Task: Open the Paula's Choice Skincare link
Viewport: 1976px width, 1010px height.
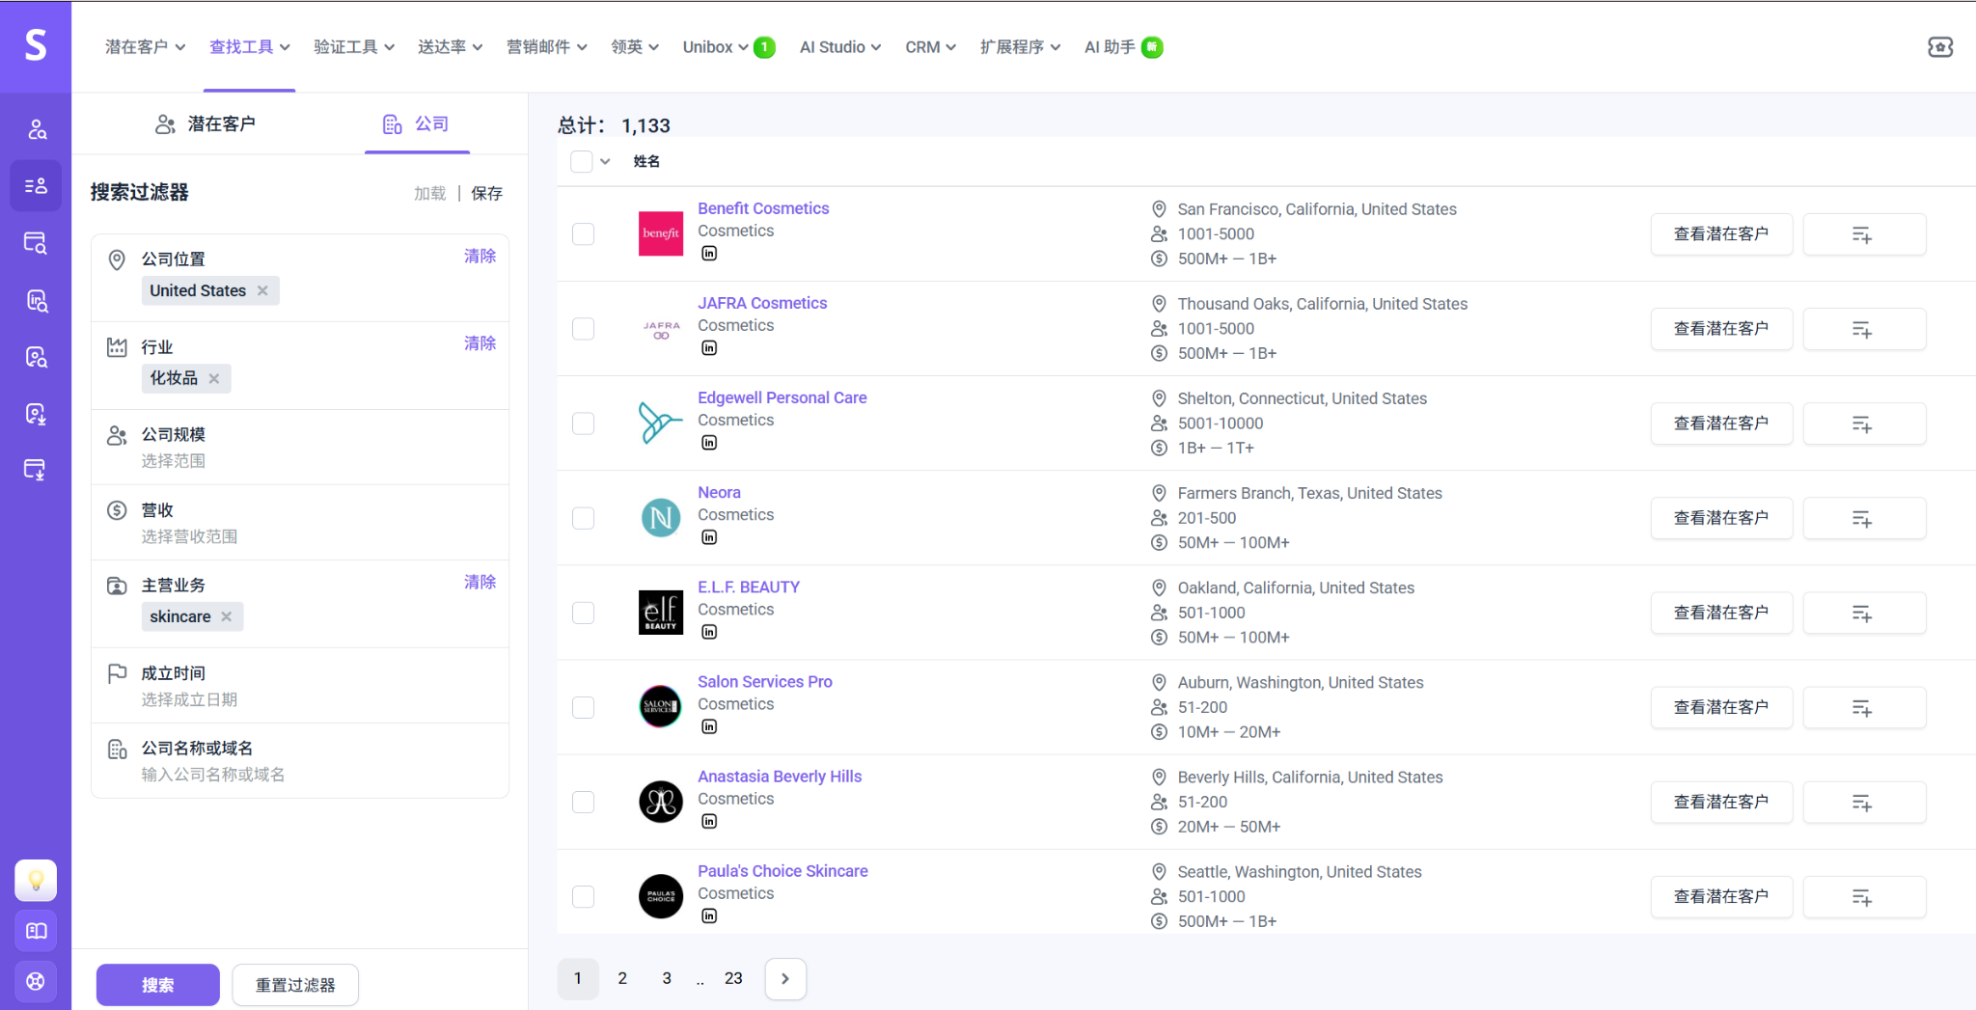Action: 782,871
